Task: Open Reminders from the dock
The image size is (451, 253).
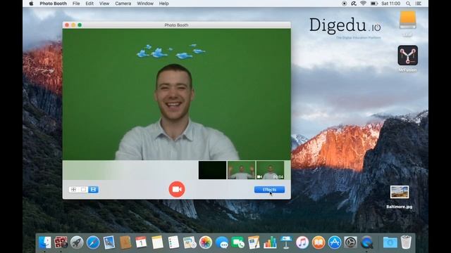Action: pos(173,242)
